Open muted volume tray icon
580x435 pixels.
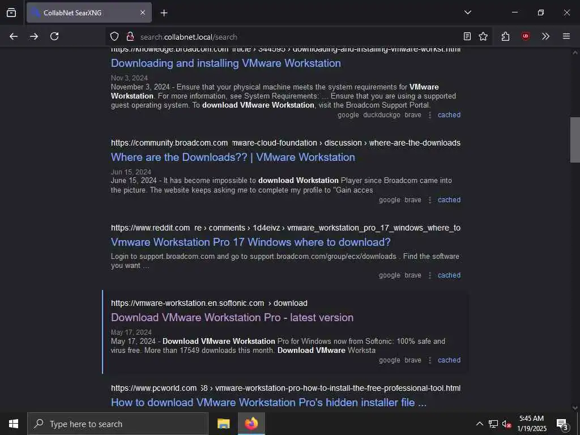pyautogui.click(x=506, y=424)
